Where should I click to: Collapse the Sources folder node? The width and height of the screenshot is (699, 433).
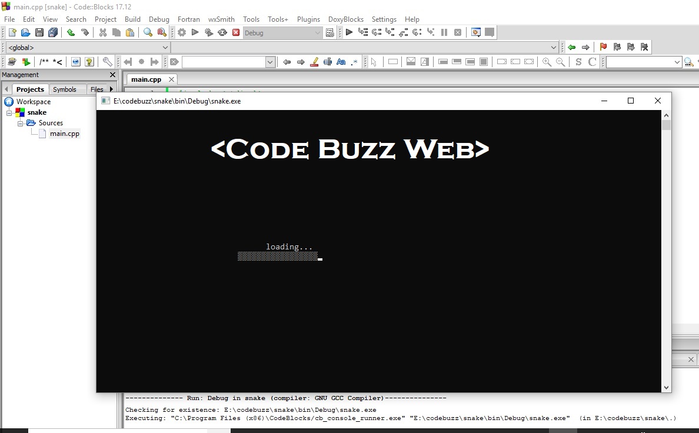pos(20,123)
